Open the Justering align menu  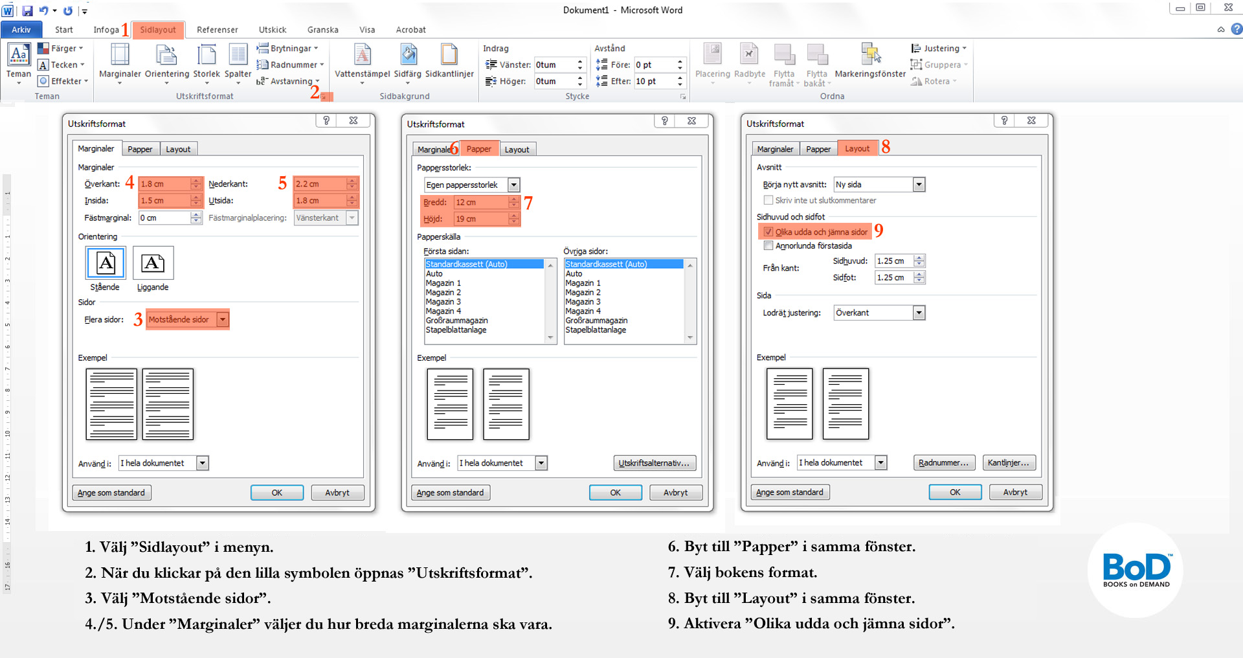coord(939,49)
